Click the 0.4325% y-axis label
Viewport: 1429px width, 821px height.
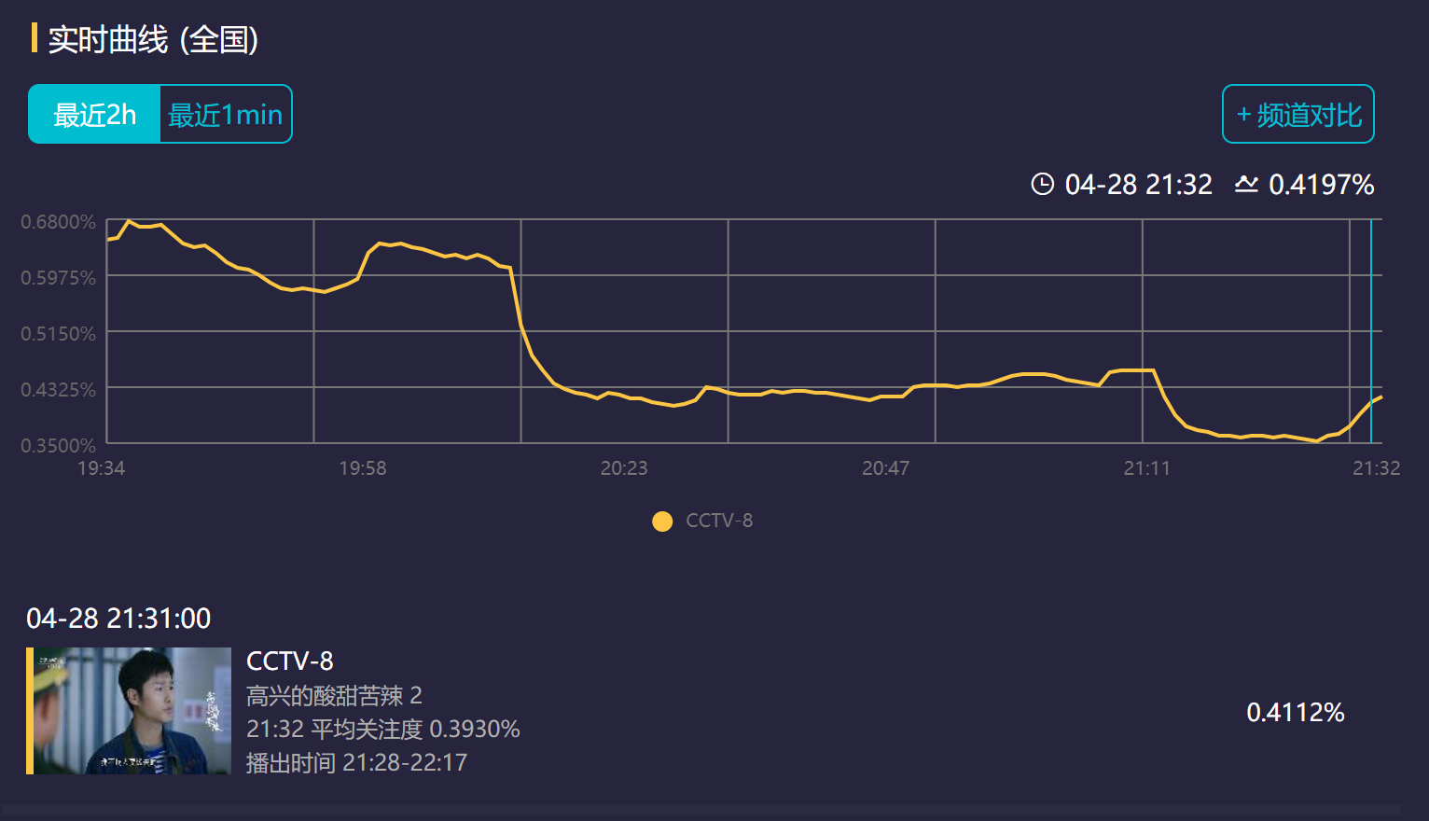pos(59,390)
